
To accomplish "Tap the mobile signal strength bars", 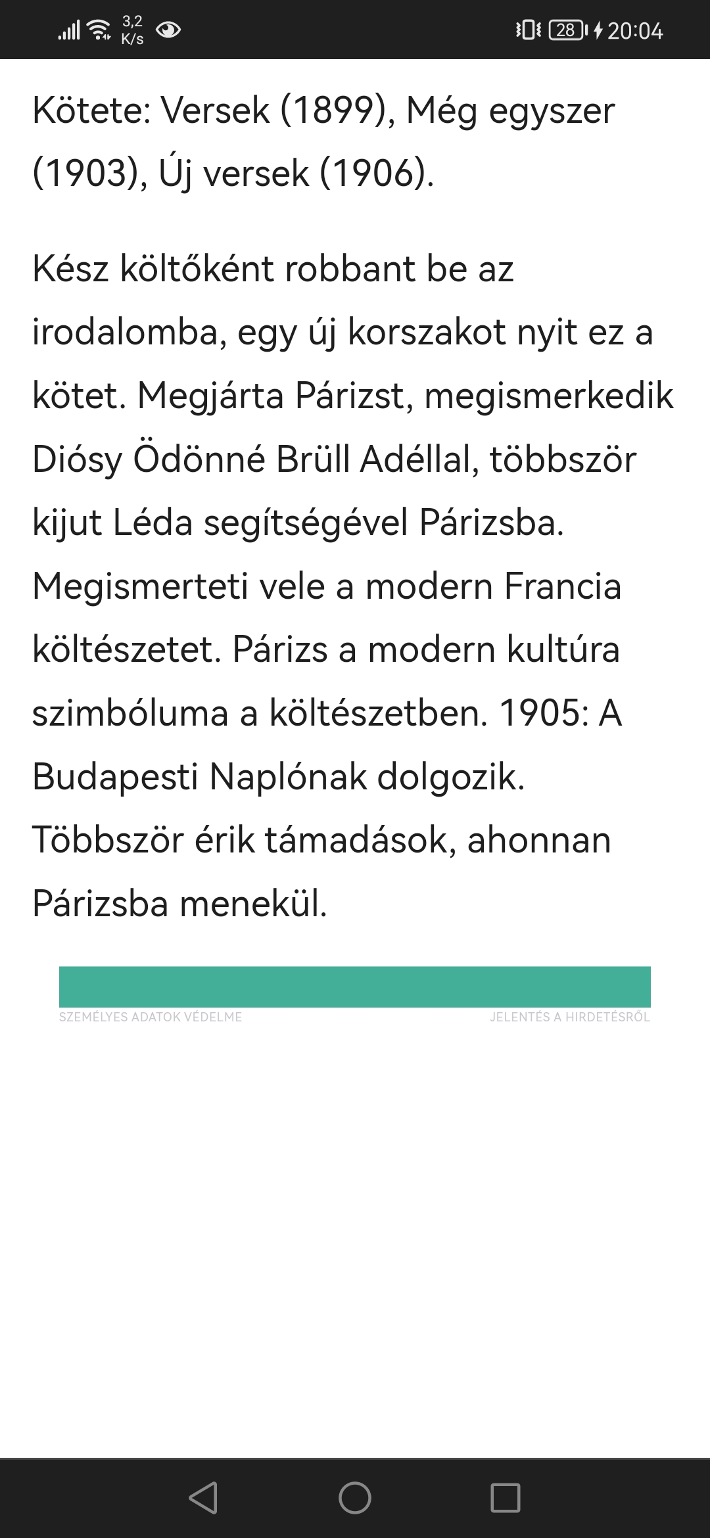I will (68, 30).
